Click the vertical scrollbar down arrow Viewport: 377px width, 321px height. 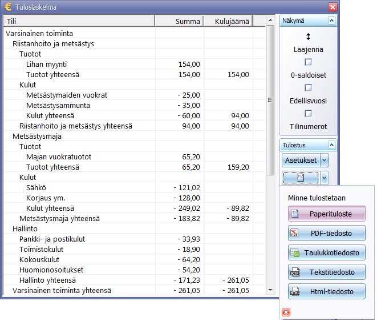[x=270, y=290]
